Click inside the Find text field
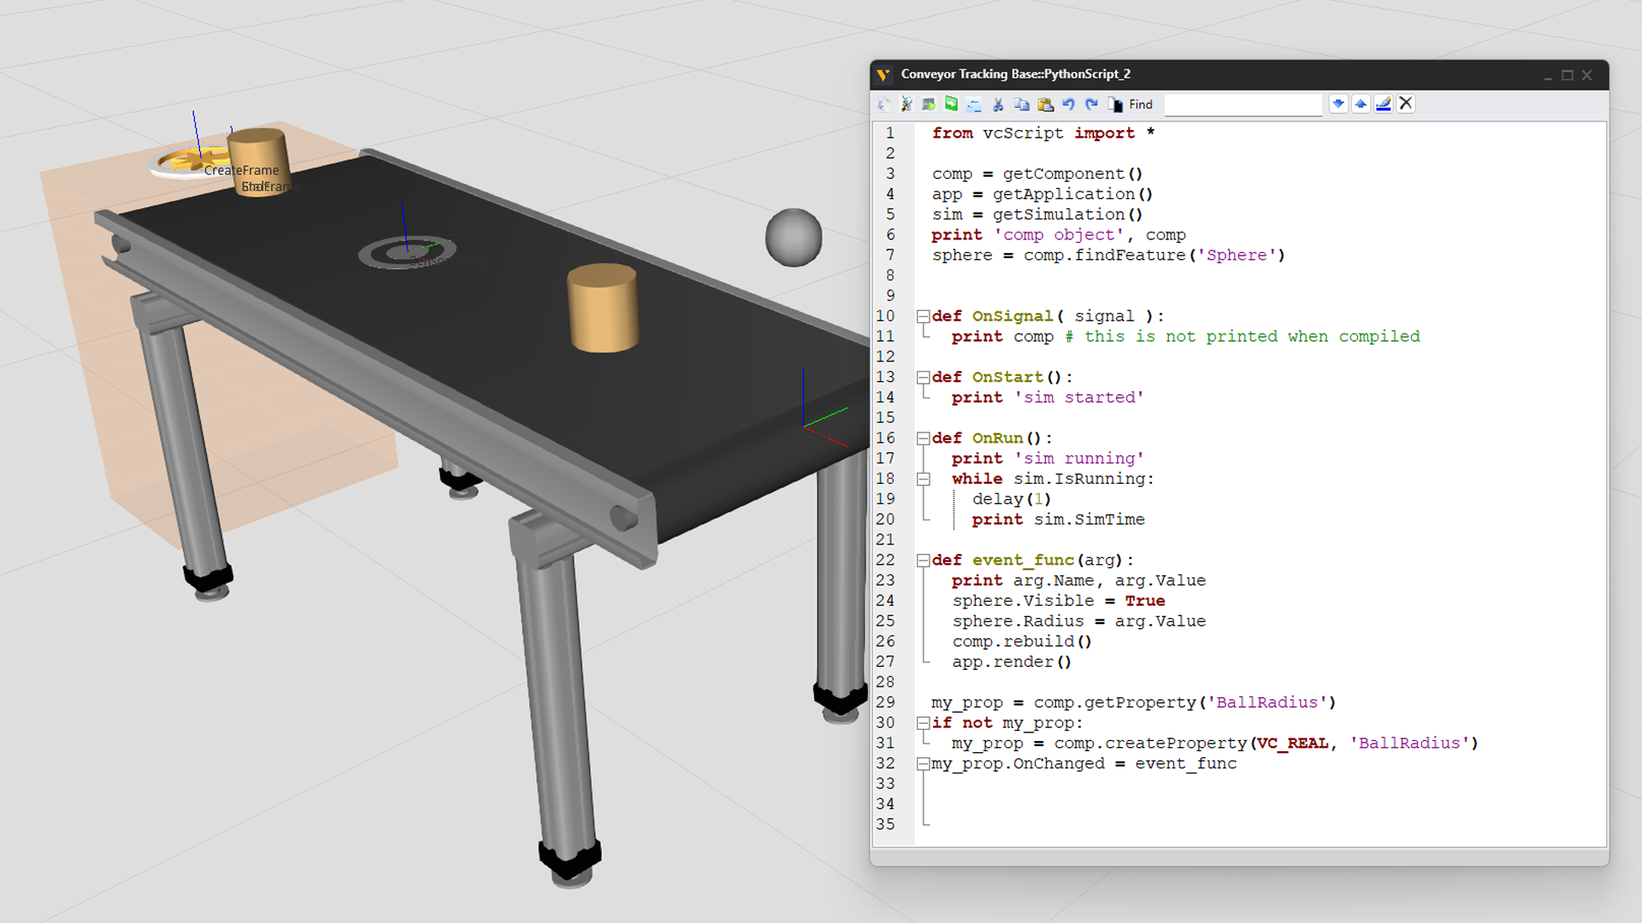 click(1243, 104)
